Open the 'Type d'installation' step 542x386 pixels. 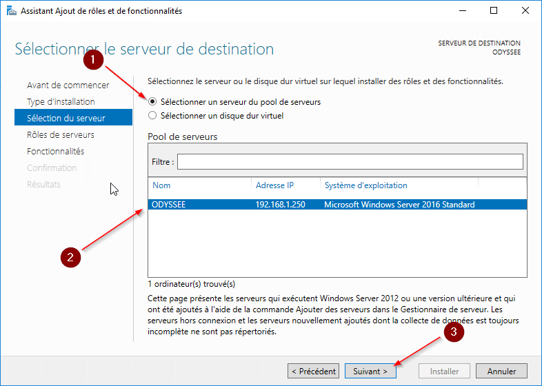[61, 102]
